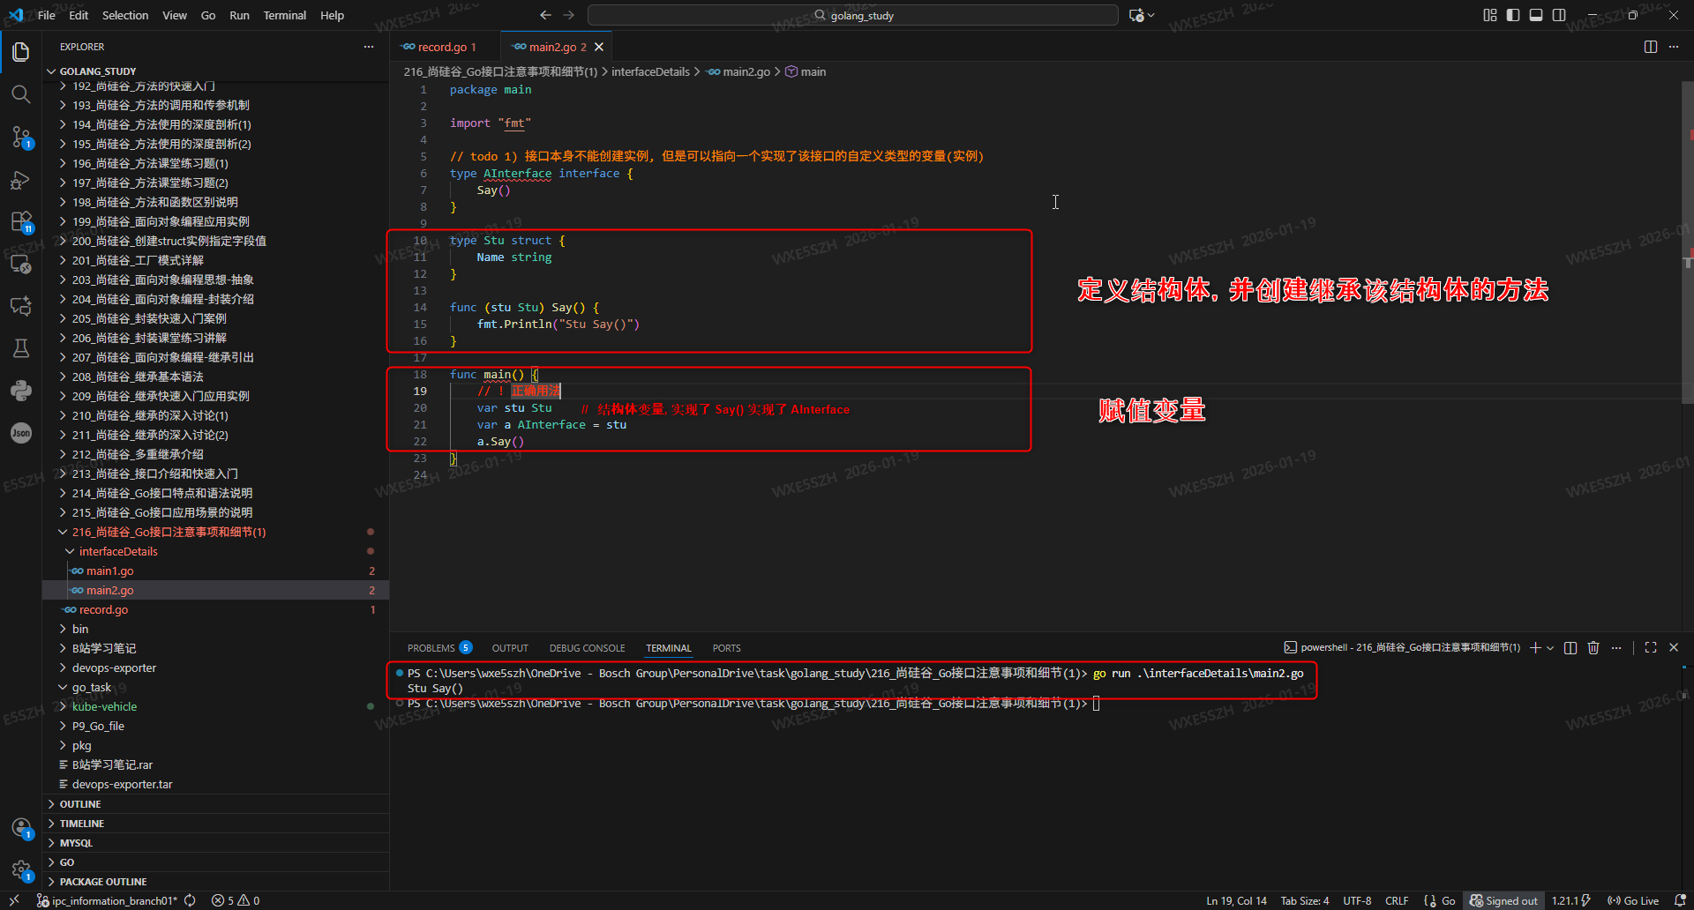
Task: Open the Manage settings gear
Action: point(21,870)
